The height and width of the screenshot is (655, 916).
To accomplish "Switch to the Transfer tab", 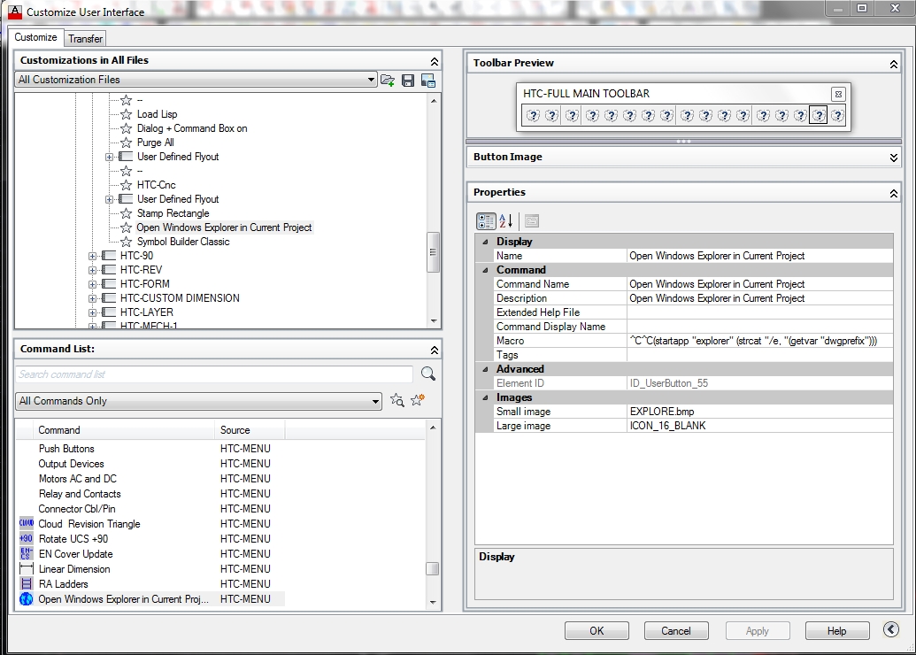I will click(x=85, y=39).
